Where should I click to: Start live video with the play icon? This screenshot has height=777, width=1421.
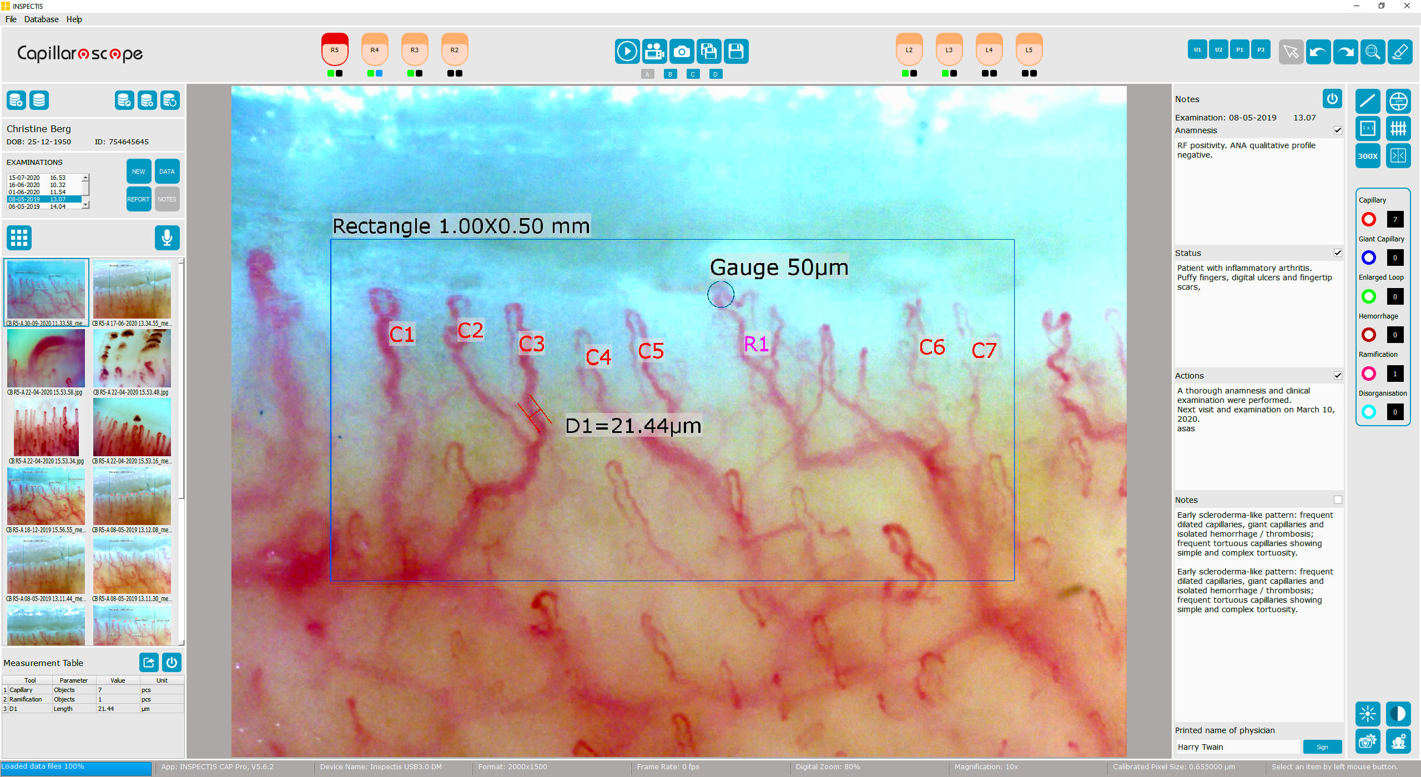627,52
